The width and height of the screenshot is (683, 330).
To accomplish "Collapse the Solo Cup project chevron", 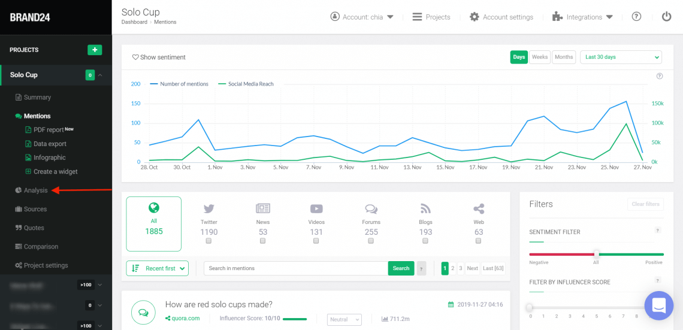I will click(x=100, y=75).
